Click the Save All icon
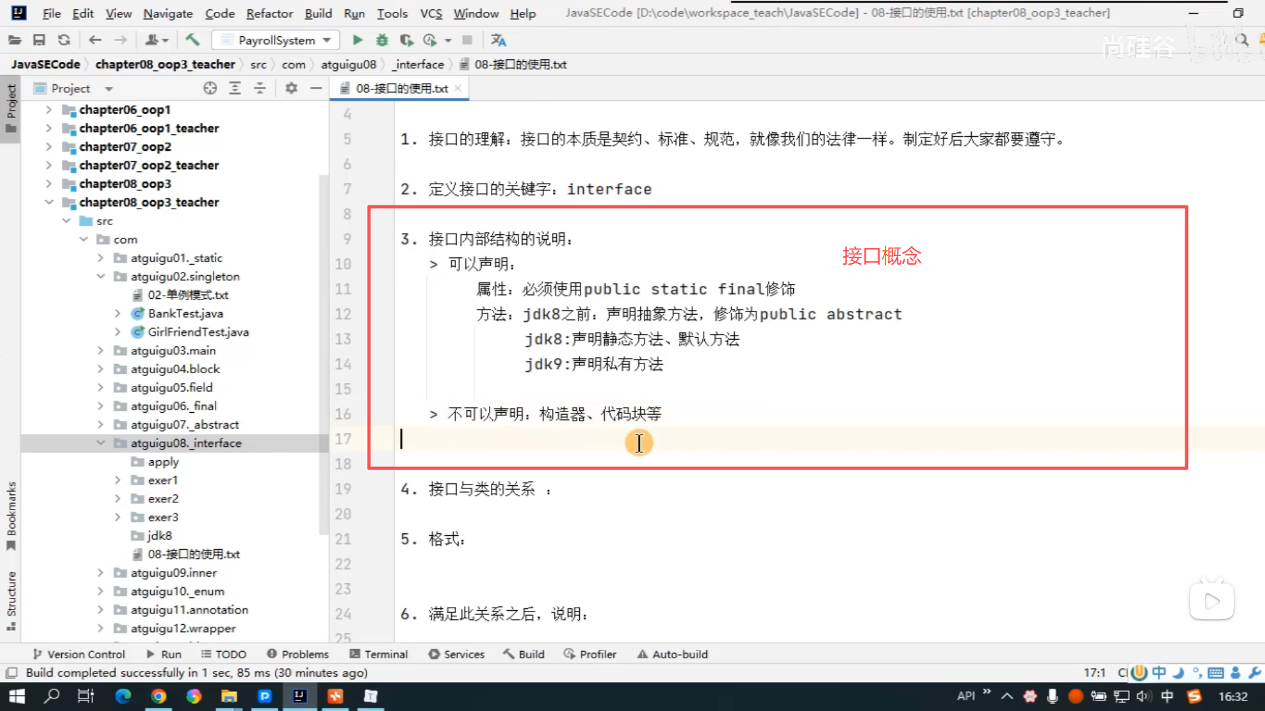This screenshot has height=711, width=1265. tap(39, 40)
